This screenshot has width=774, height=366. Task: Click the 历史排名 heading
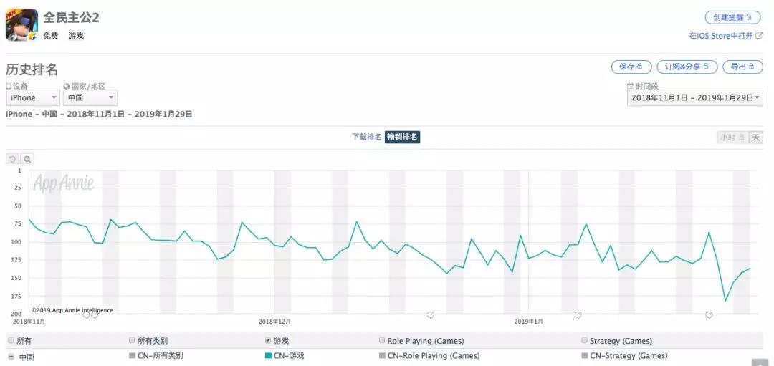(32, 69)
